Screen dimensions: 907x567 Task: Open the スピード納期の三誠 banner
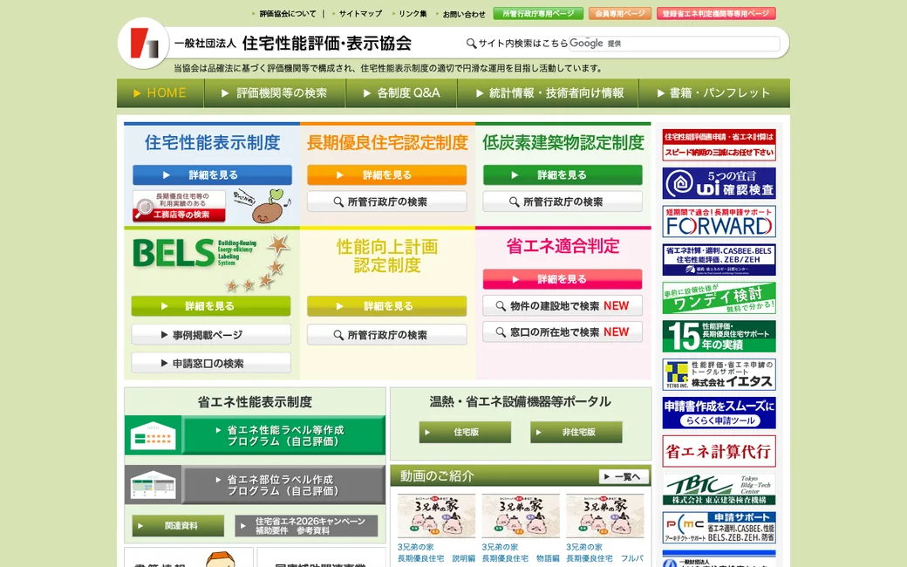(x=719, y=145)
